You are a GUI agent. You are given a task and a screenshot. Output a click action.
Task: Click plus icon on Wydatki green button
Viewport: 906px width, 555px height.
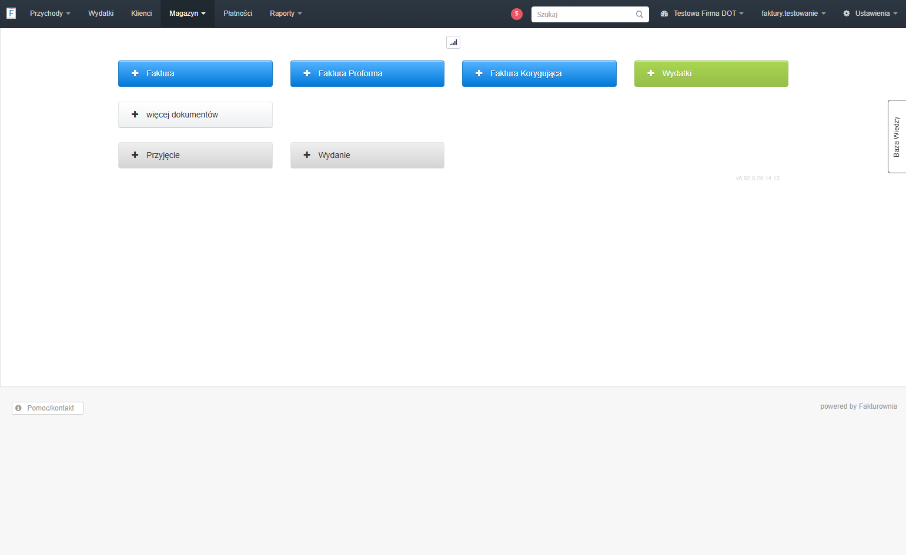[x=651, y=73]
